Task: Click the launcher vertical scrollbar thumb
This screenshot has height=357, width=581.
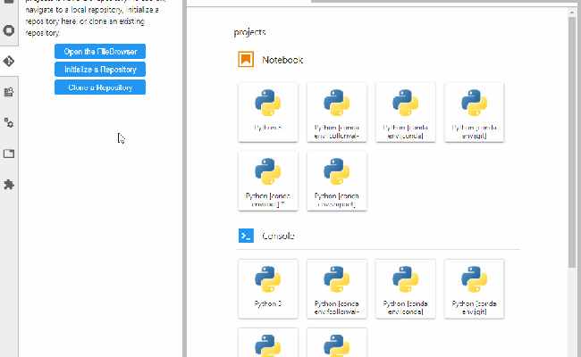Action: pos(572,143)
